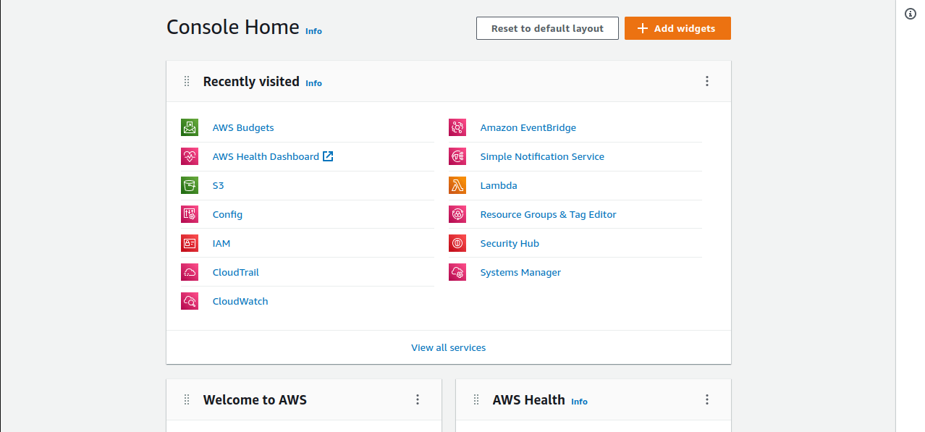Click the drag handle of Recently visited widget
Screen dimensions: 925x432
pyautogui.click(x=186, y=81)
